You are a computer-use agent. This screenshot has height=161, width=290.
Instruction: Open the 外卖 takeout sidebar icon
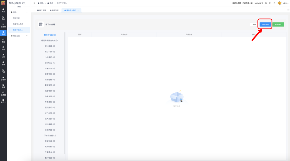click(3, 10)
